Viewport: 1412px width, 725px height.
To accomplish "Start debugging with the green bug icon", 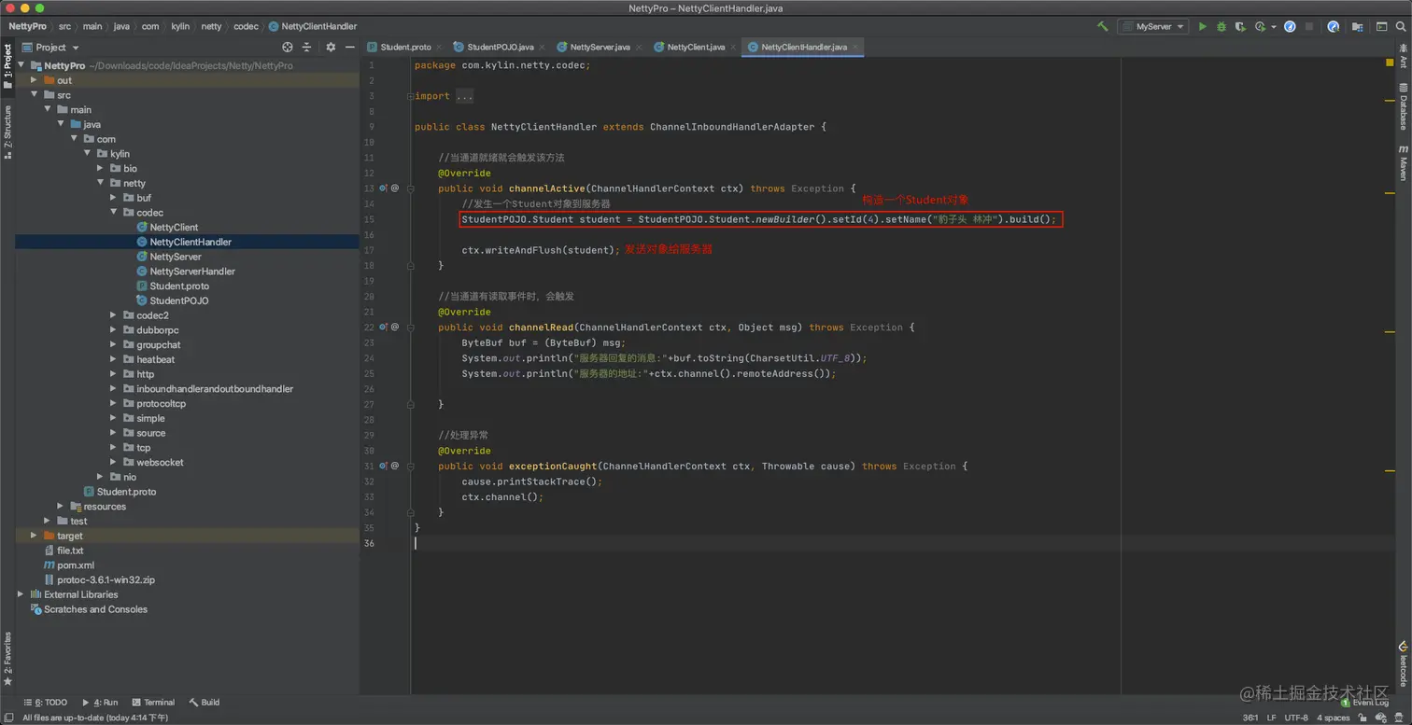I will tap(1221, 27).
